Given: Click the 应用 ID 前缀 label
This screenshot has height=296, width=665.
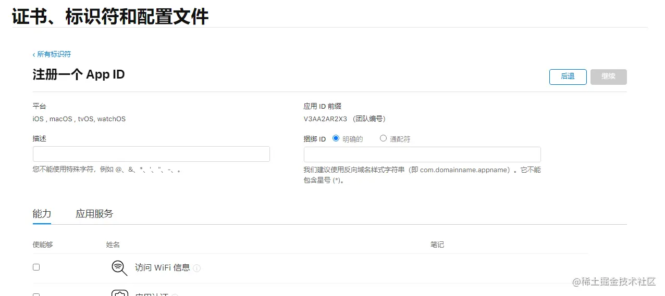Looking at the screenshot, I should 323,106.
